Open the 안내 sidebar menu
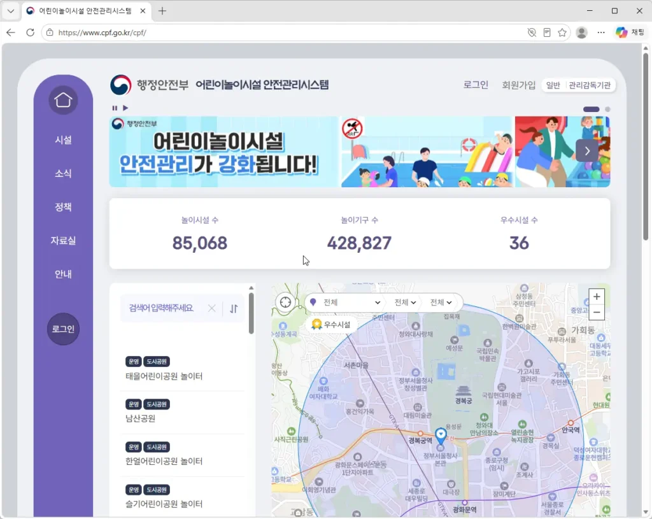 pos(63,274)
